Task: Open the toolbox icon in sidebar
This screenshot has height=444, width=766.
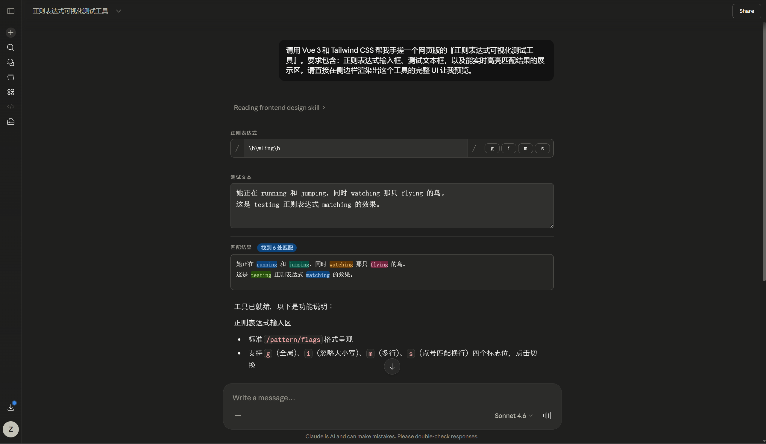Action: (x=11, y=122)
